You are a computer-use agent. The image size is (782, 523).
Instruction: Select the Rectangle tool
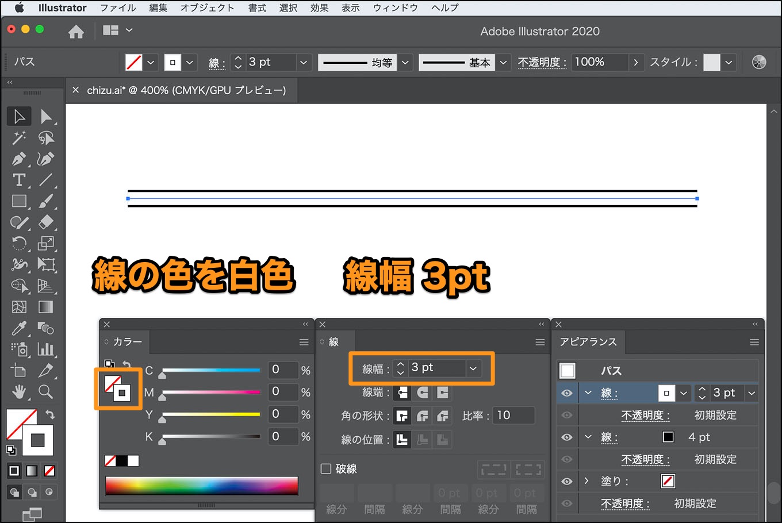click(19, 201)
